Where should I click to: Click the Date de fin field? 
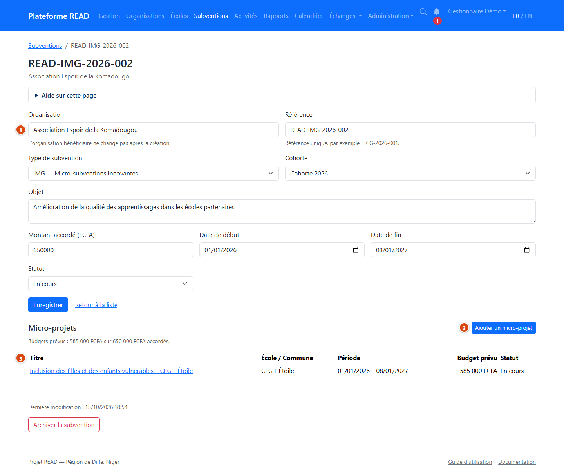tap(453, 250)
